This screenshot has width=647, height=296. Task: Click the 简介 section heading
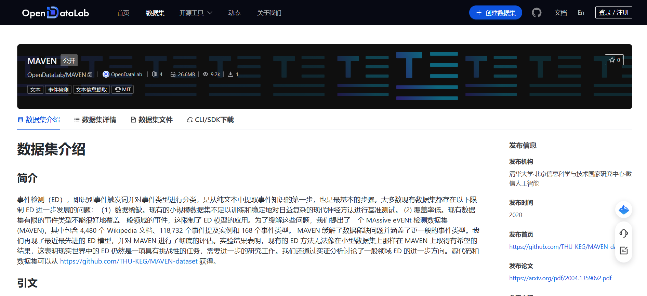pos(27,178)
